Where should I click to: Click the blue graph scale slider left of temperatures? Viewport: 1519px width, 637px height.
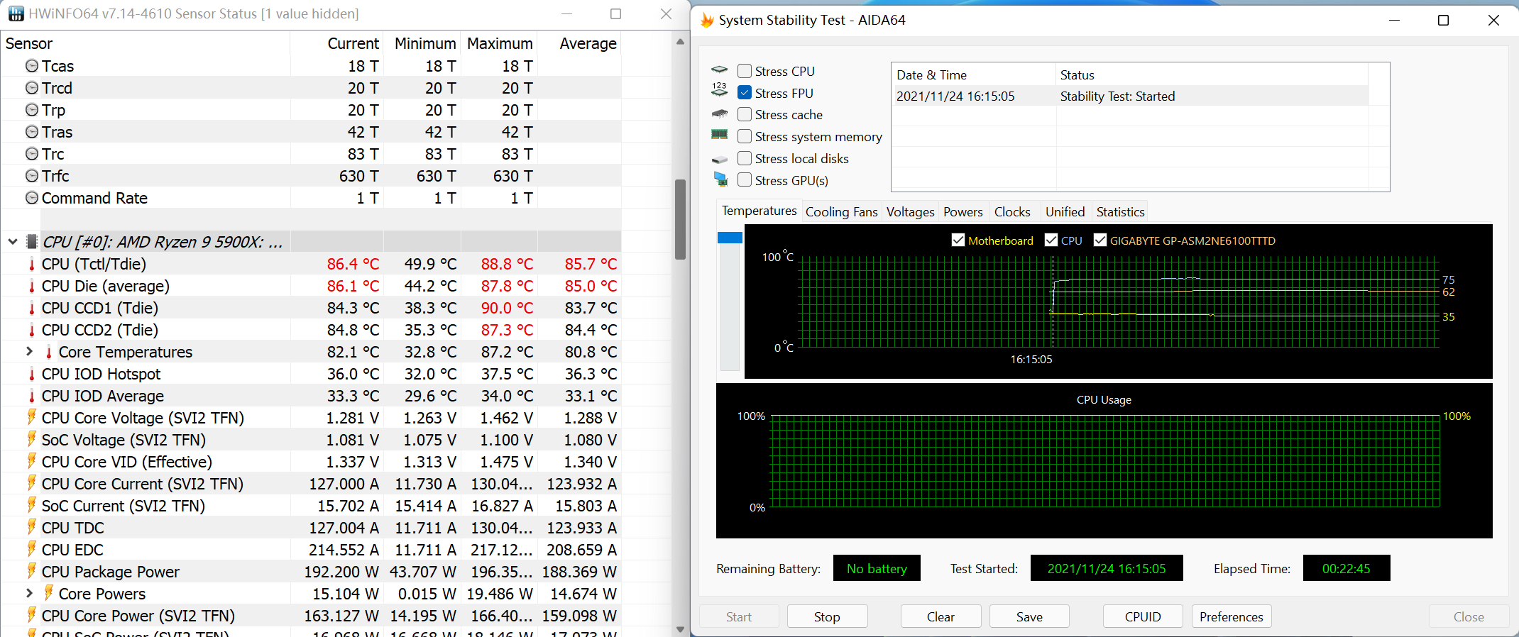(x=730, y=238)
